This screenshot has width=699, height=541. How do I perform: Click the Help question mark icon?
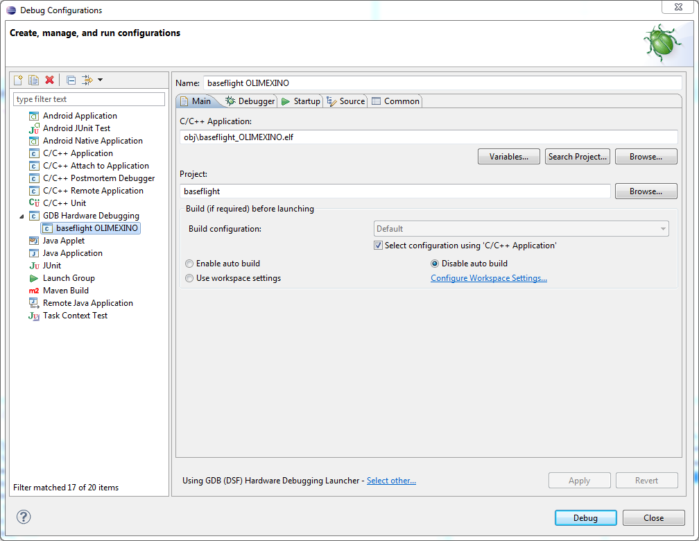[x=24, y=517]
